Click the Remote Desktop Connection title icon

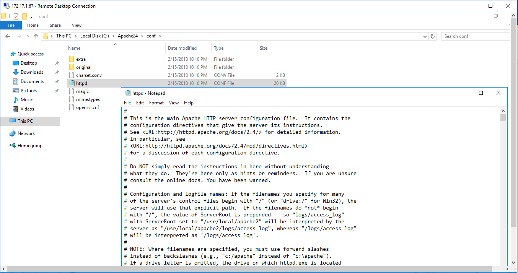tap(7, 6)
